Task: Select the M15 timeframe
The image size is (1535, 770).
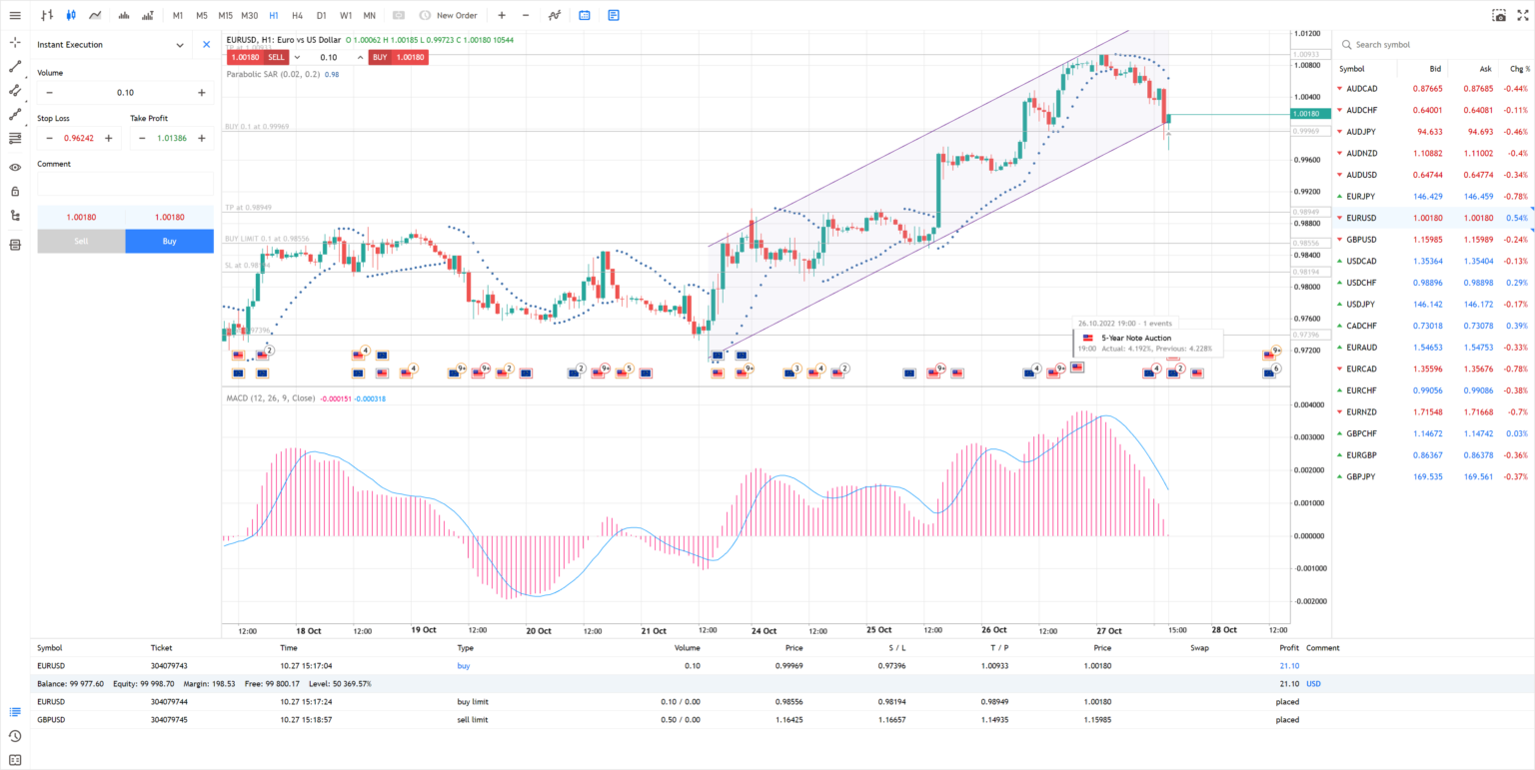Action: click(226, 15)
